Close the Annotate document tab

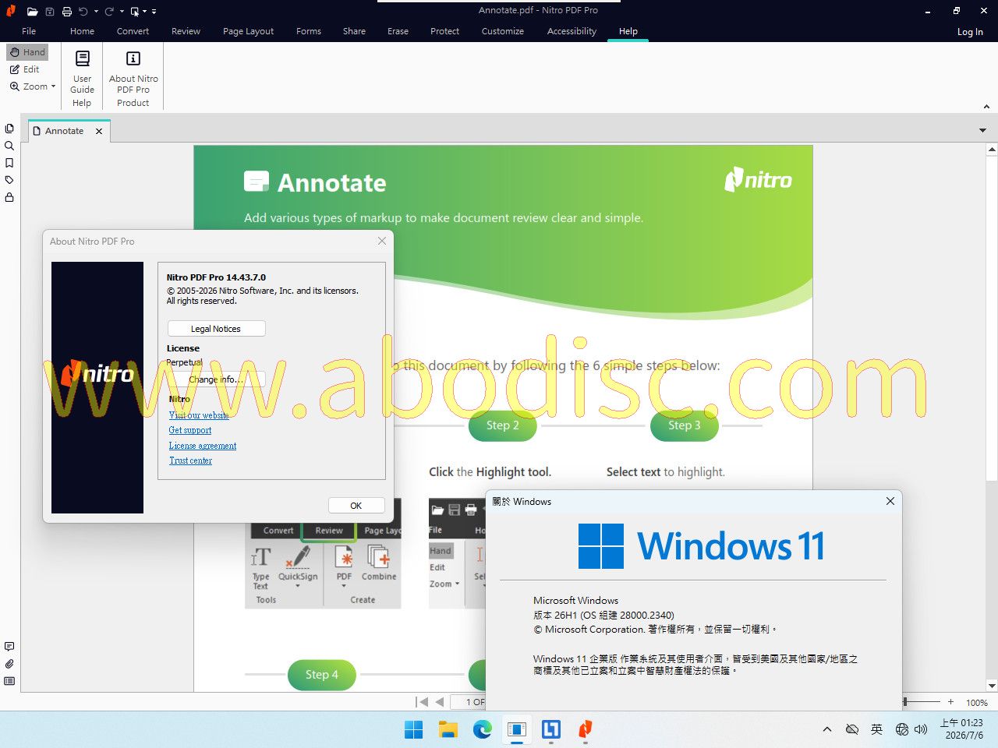99,131
